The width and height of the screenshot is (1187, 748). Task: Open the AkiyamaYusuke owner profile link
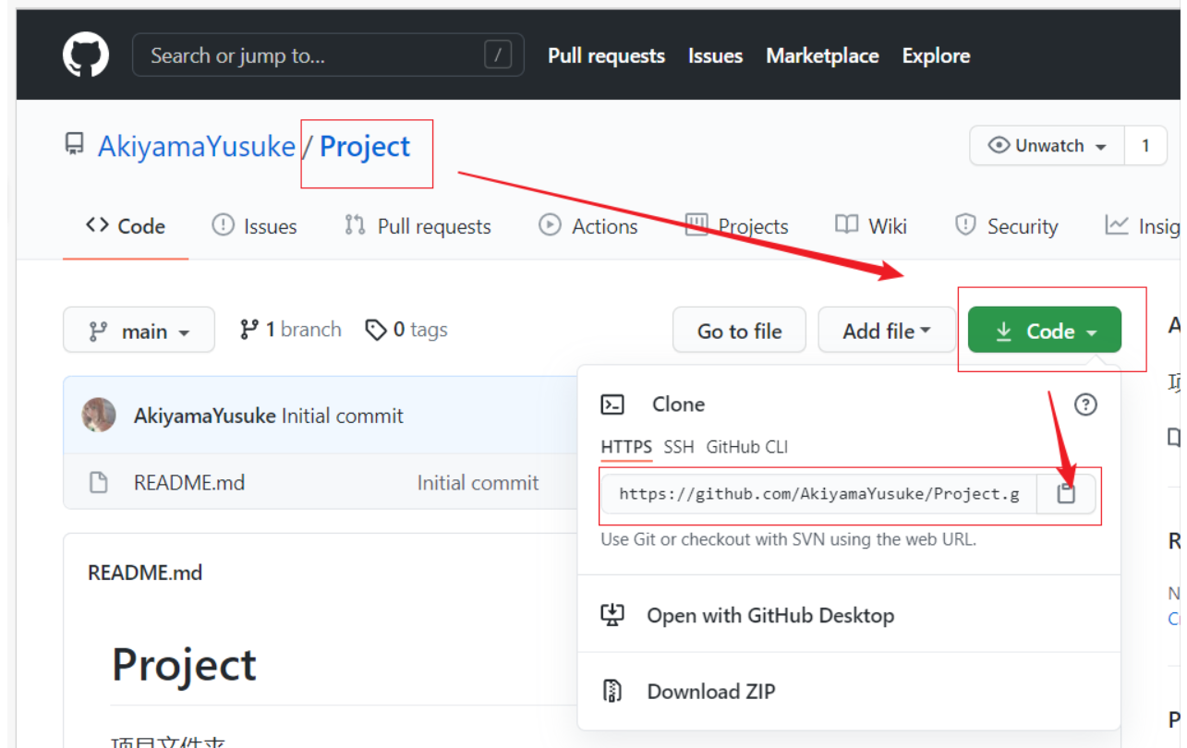pyautogui.click(x=197, y=147)
